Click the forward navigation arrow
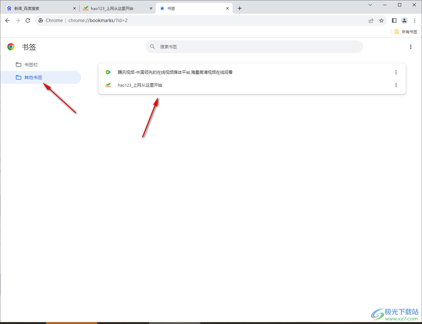422x324 pixels. tap(18, 20)
